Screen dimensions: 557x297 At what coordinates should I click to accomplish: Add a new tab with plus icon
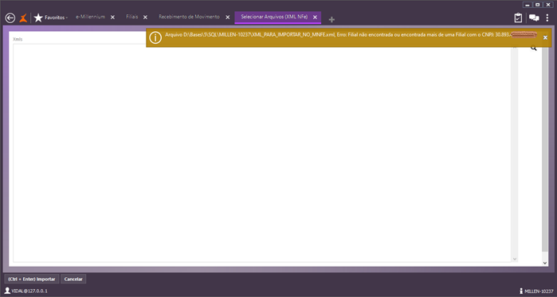(331, 20)
